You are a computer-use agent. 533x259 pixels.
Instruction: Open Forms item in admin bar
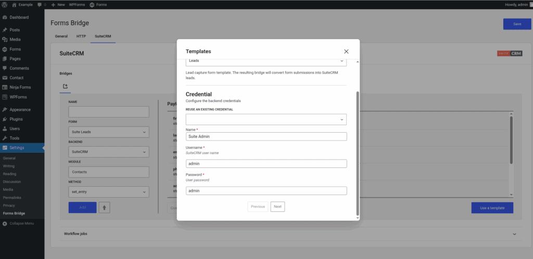98,5
